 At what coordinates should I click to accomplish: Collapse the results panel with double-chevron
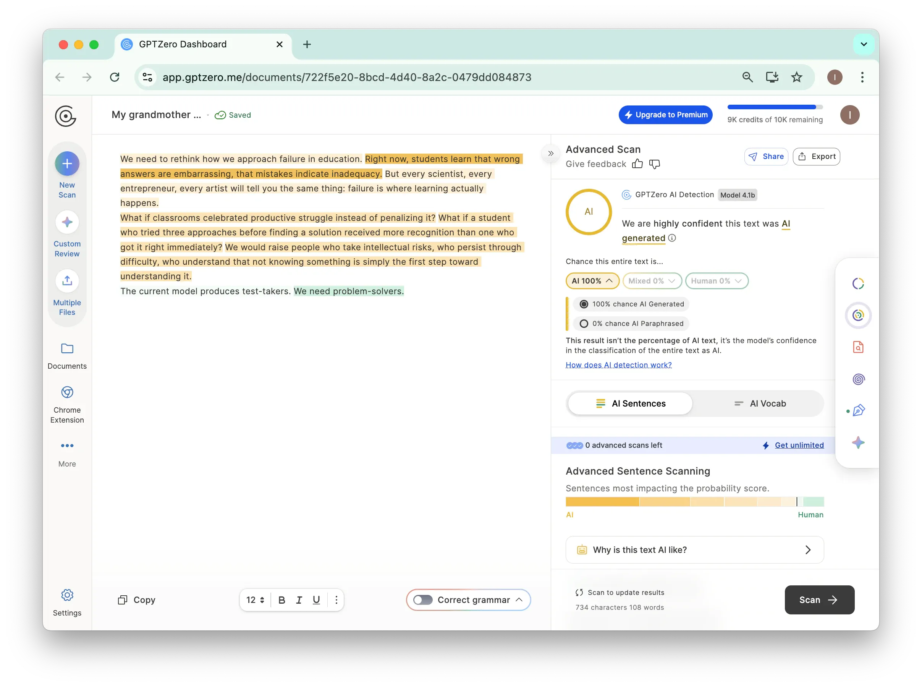(550, 154)
